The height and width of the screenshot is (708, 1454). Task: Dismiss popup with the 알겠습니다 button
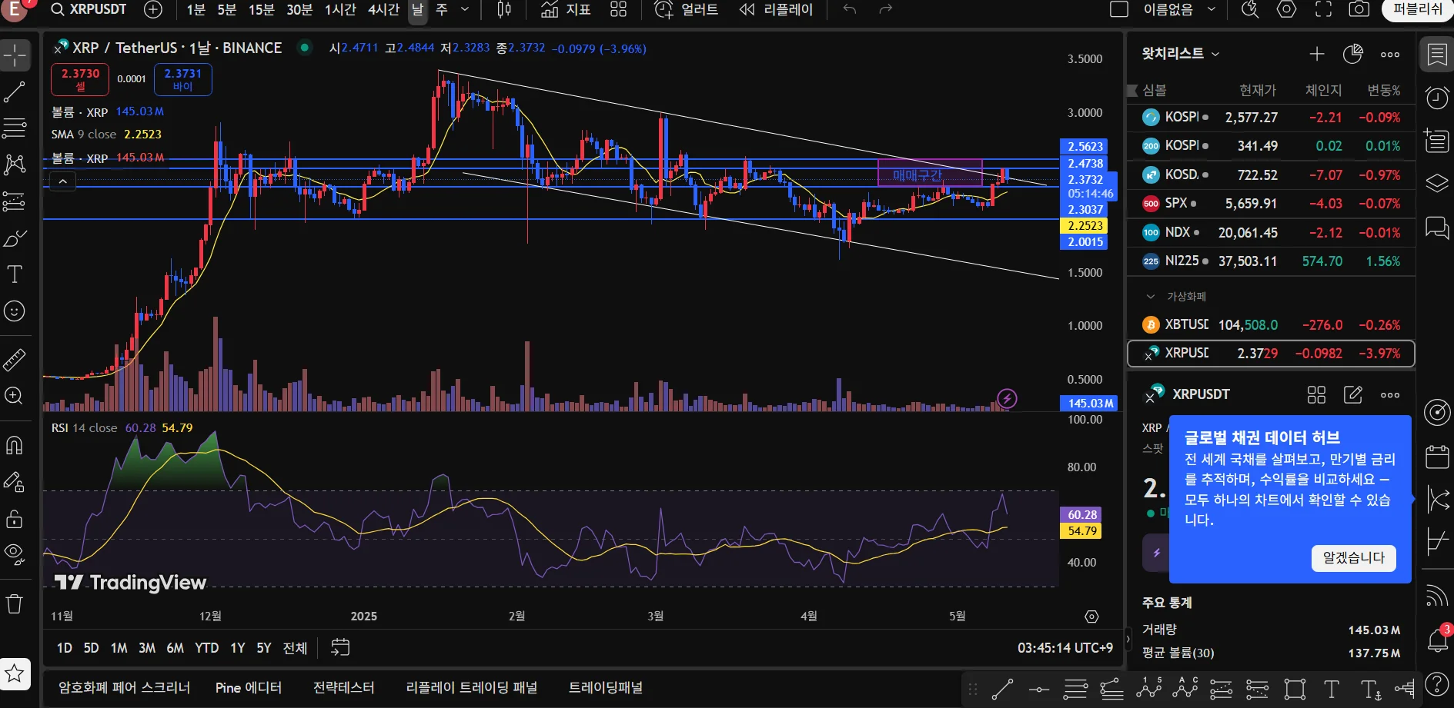pos(1353,558)
